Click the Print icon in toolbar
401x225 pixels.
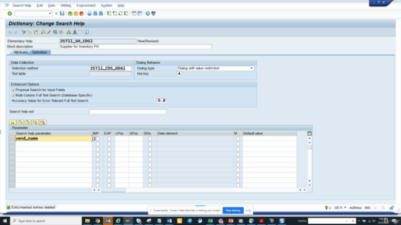tap(89, 14)
